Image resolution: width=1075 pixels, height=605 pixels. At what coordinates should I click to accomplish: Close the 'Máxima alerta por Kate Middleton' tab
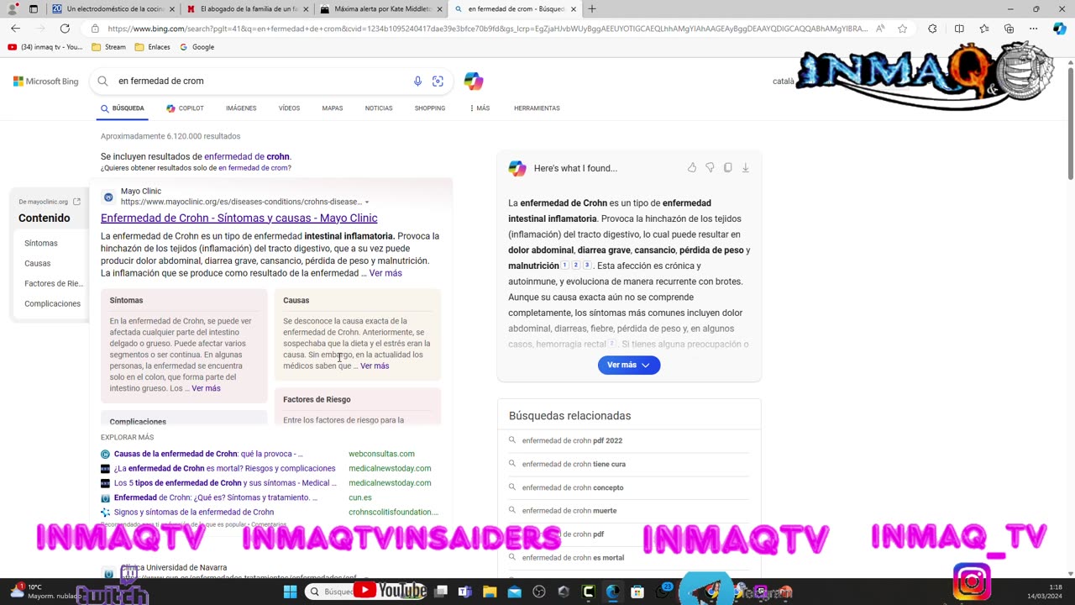pyautogui.click(x=439, y=9)
